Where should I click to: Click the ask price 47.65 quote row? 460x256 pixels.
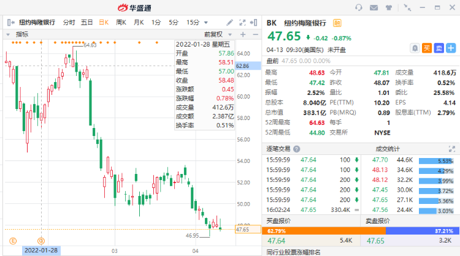click(410, 241)
